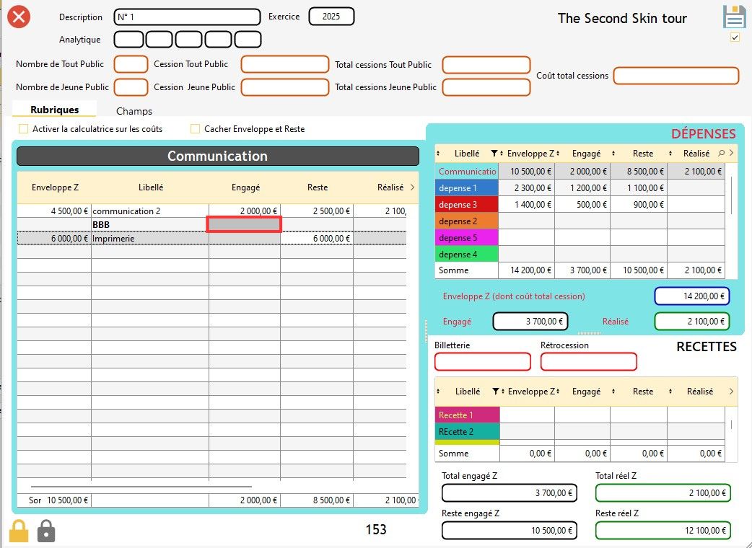This screenshot has width=752, height=548.
Task: Expand Recettes table columns with right chevron
Action: click(x=731, y=392)
